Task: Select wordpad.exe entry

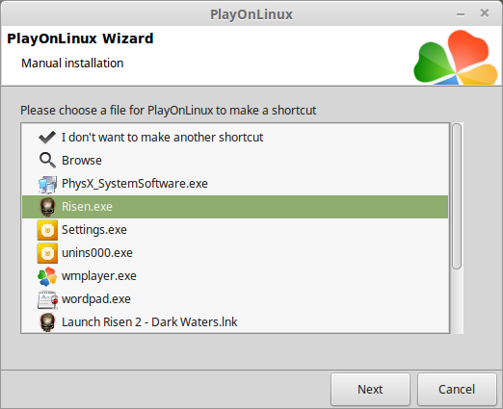Action: (96, 299)
